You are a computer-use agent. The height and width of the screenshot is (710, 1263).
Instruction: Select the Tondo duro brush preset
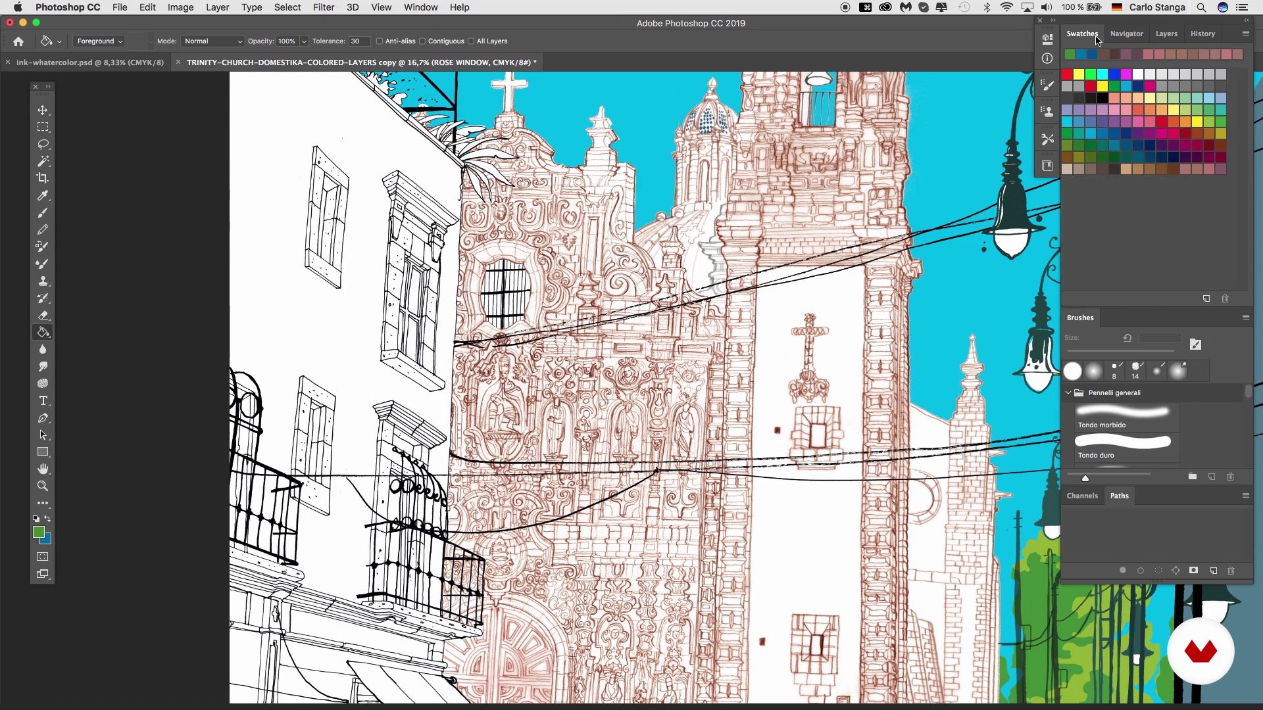(1126, 447)
